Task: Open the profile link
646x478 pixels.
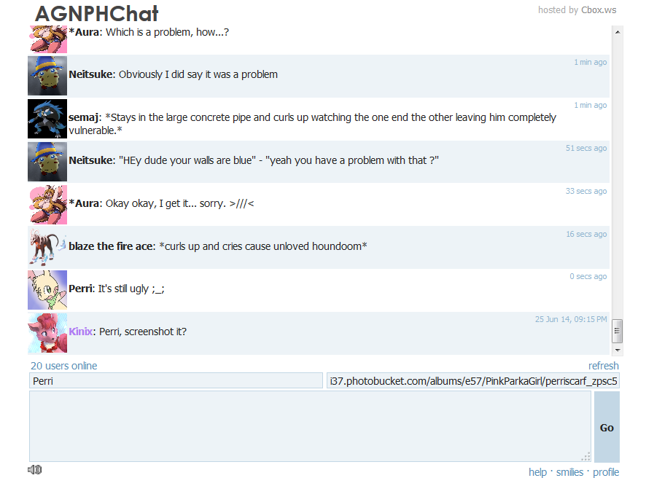Action: pyautogui.click(x=606, y=472)
